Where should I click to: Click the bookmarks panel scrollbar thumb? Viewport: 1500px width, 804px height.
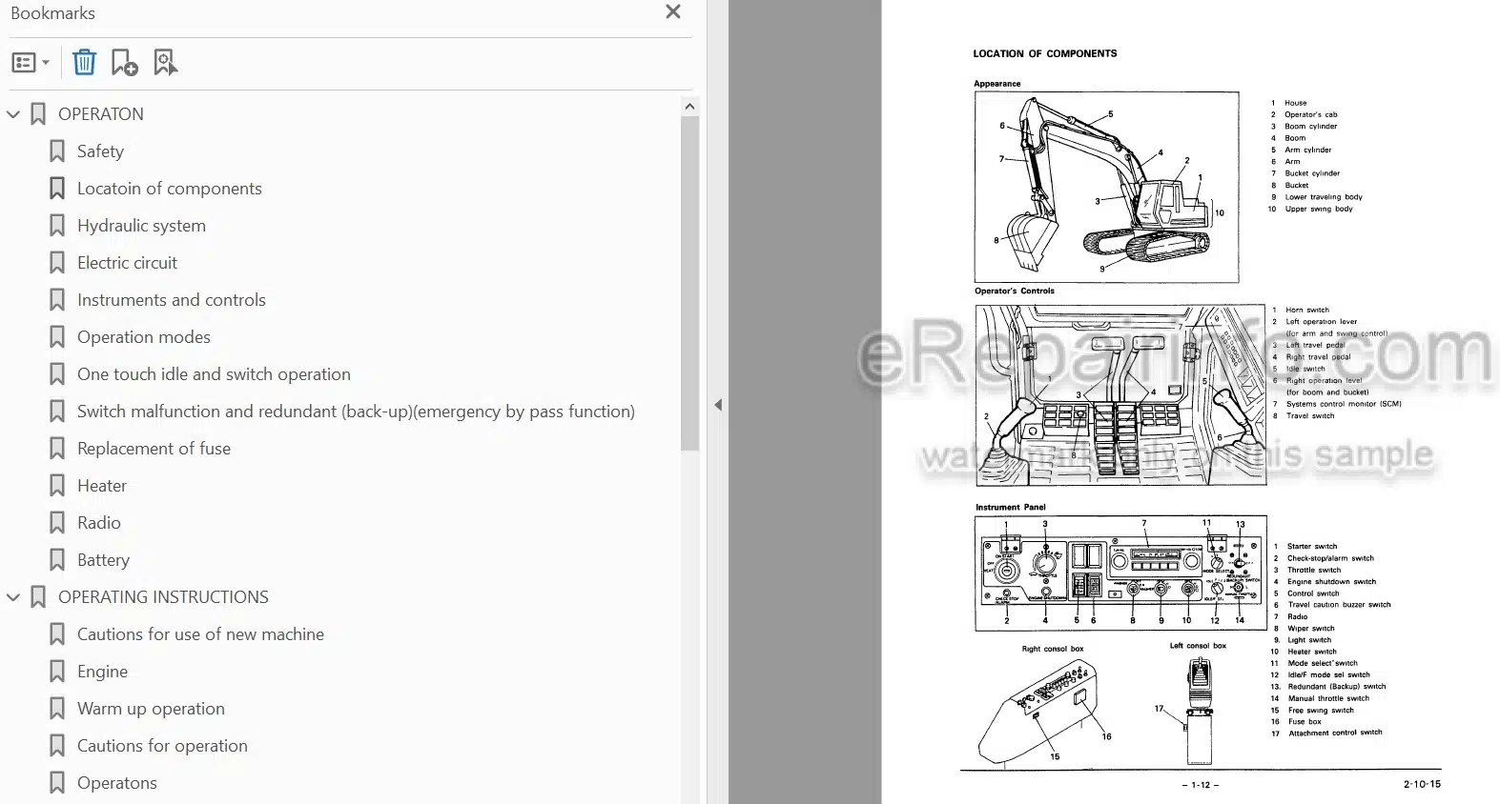click(690, 284)
